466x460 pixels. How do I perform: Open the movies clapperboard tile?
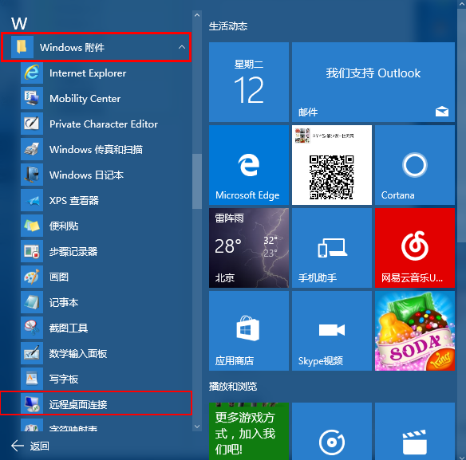(x=415, y=431)
